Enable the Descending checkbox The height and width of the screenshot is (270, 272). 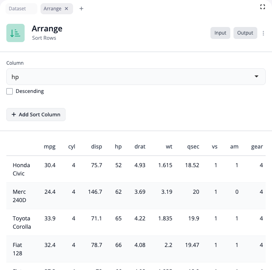(x=10, y=91)
